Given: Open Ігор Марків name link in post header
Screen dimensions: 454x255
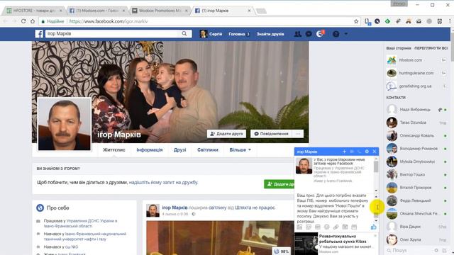Looking at the screenshot, I should [x=175, y=208].
